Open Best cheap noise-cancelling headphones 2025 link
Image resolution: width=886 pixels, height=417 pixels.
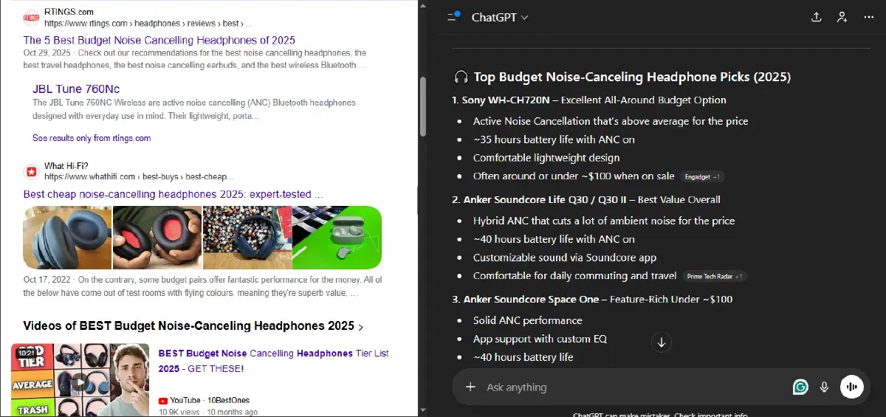173,194
